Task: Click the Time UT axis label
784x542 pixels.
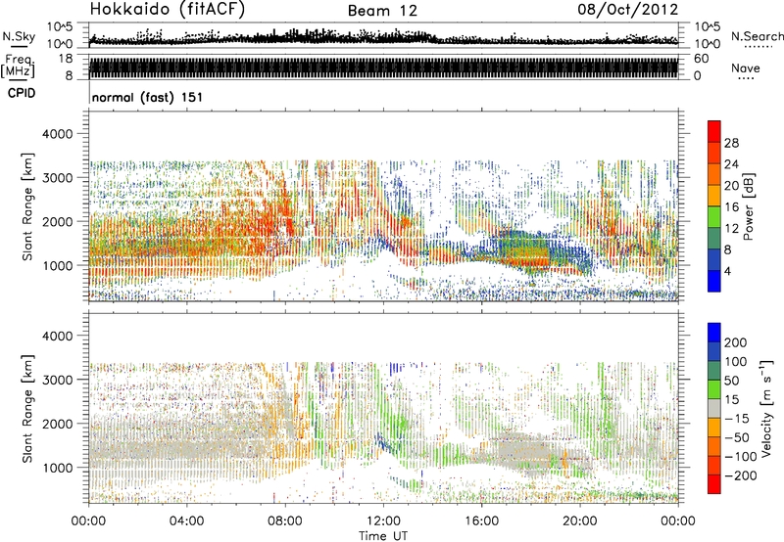Action: coord(383,536)
